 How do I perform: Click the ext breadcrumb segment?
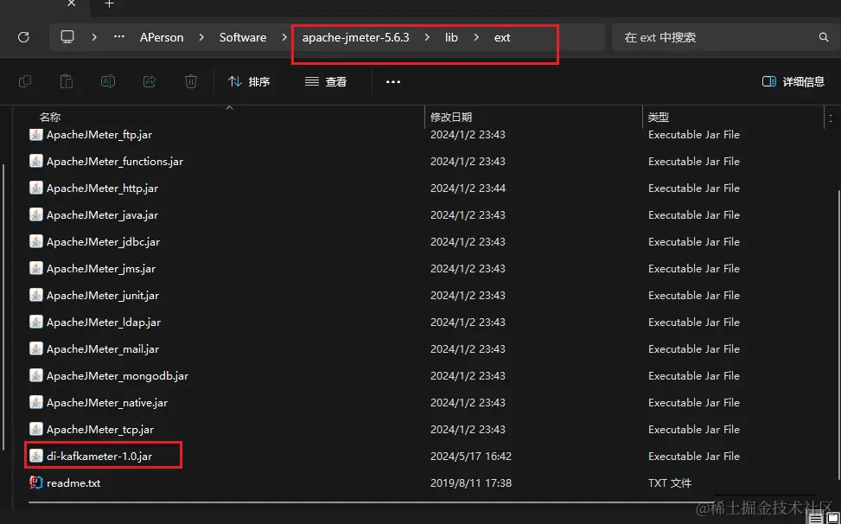click(502, 37)
